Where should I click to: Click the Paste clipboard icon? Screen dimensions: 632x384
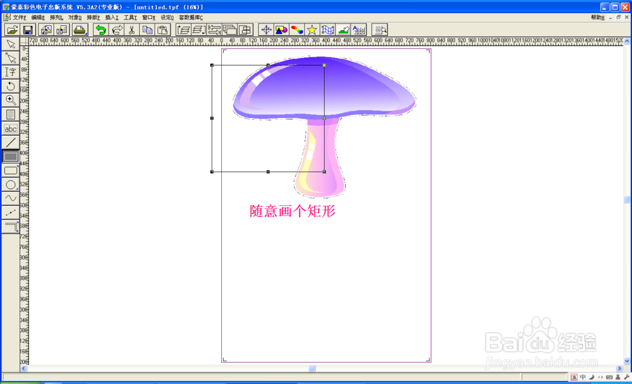(161, 29)
